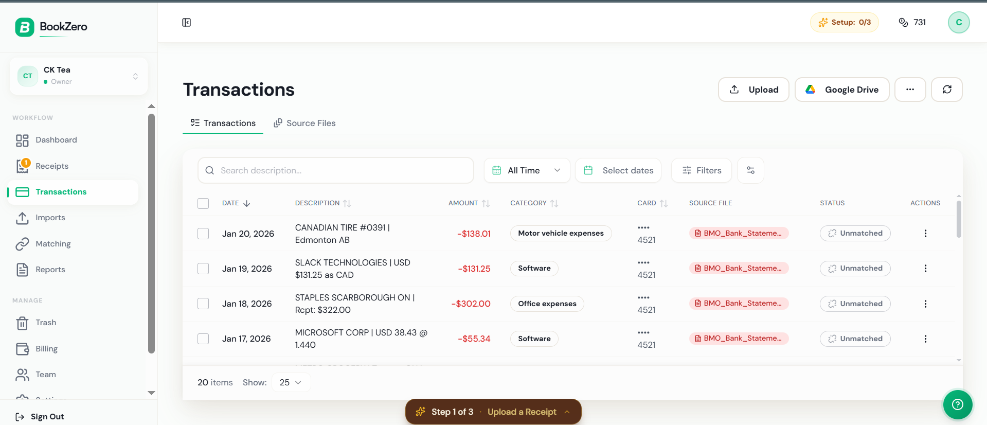Open source file for the Jan 19 transaction
Screen dimensions: 987x425
tap(739, 268)
